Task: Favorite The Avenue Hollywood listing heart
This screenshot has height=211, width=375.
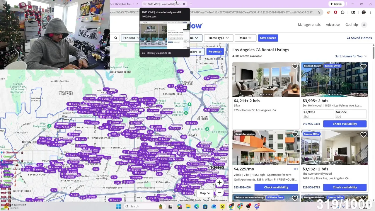Action: click(363, 135)
